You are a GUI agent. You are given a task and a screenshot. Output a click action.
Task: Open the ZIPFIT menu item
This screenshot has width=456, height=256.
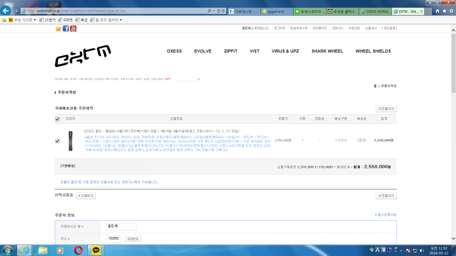click(231, 51)
